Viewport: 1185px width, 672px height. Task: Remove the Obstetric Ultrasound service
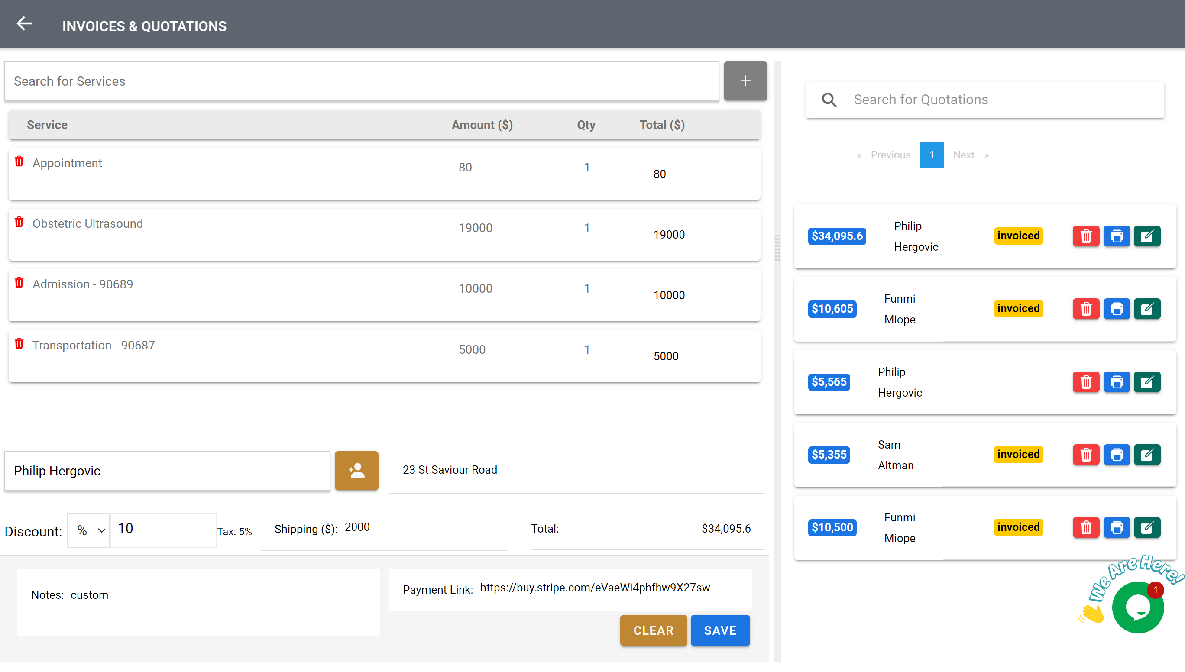pyautogui.click(x=19, y=222)
